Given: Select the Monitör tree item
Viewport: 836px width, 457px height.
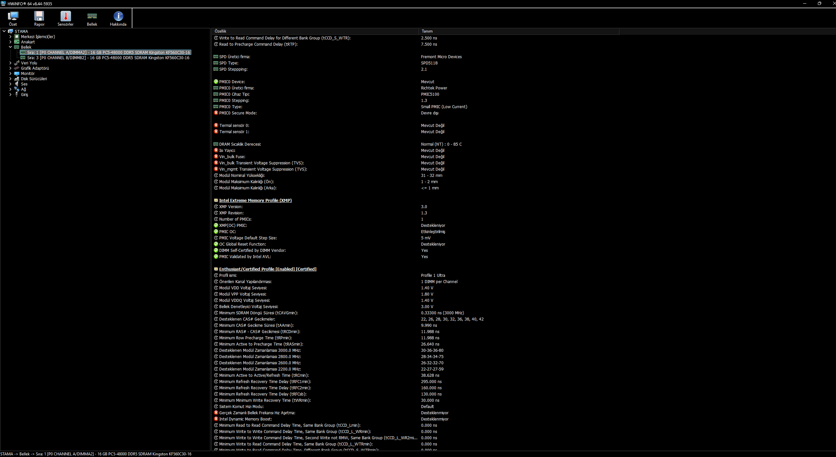Looking at the screenshot, I should click(x=28, y=73).
